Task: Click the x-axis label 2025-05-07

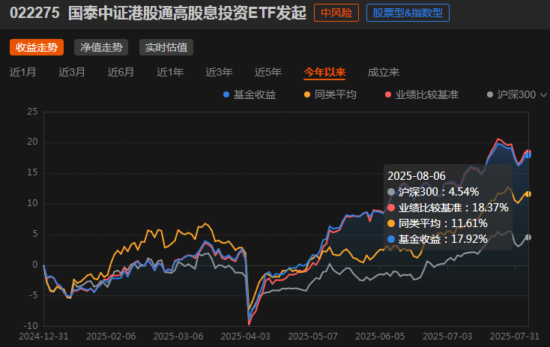Action: tap(313, 337)
